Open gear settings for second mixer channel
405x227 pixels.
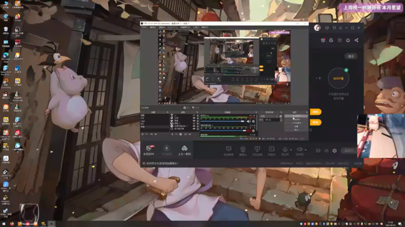click(x=253, y=131)
